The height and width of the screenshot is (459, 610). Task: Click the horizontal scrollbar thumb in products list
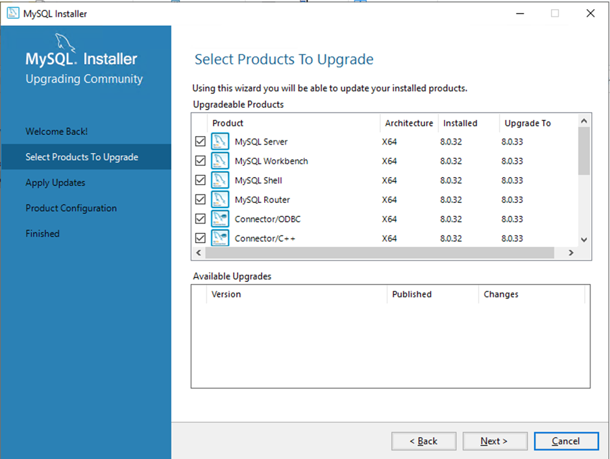pyautogui.click(x=380, y=253)
